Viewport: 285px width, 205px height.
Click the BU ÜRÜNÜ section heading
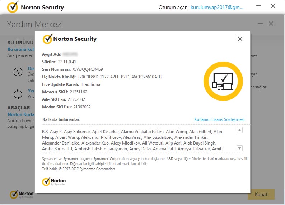(20, 43)
